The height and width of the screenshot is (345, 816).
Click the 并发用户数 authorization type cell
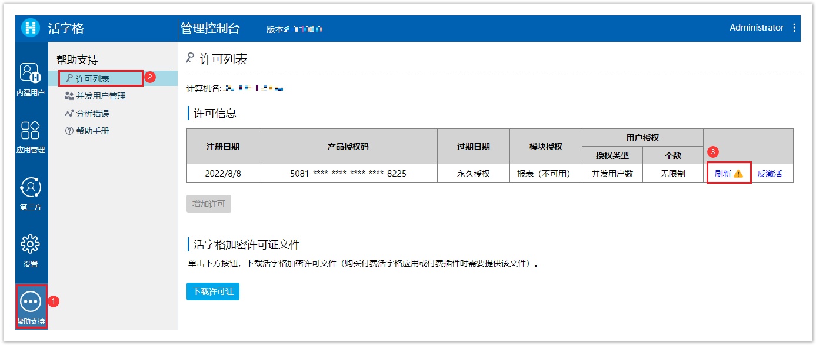612,173
